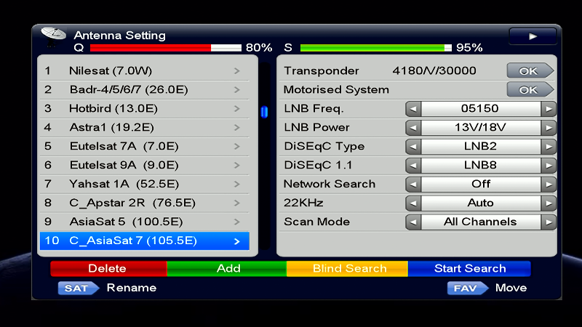The width and height of the screenshot is (582, 327).
Task: Toggle Network Search with right arrow
Action: click(x=549, y=185)
